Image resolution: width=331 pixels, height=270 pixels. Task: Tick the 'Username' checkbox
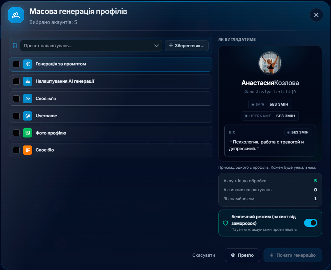(16, 116)
